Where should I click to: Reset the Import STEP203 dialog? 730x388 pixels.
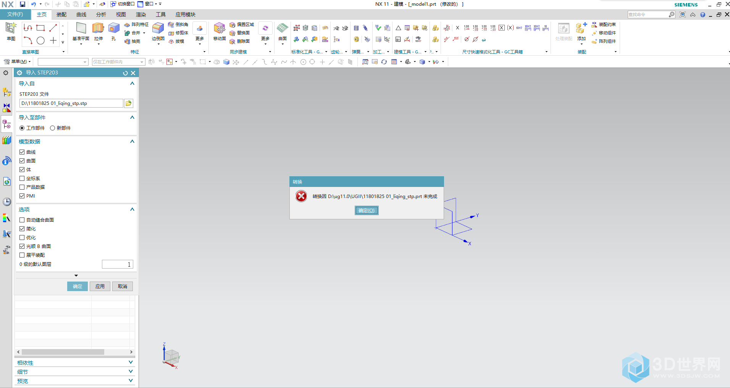click(x=125, y=73)
